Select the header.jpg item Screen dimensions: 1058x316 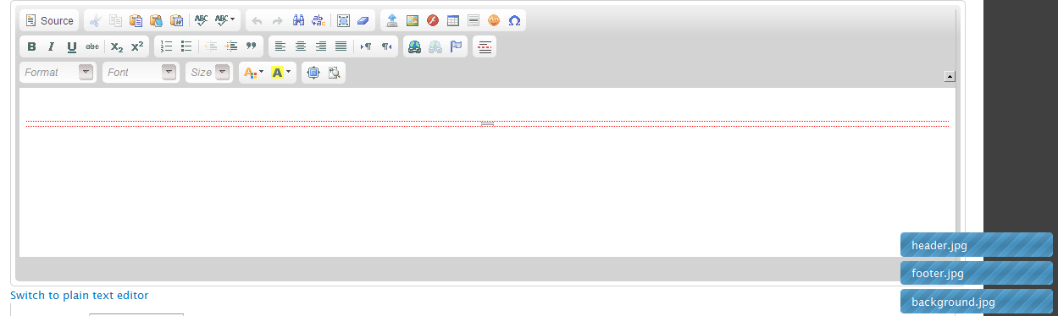click(977, 245)
